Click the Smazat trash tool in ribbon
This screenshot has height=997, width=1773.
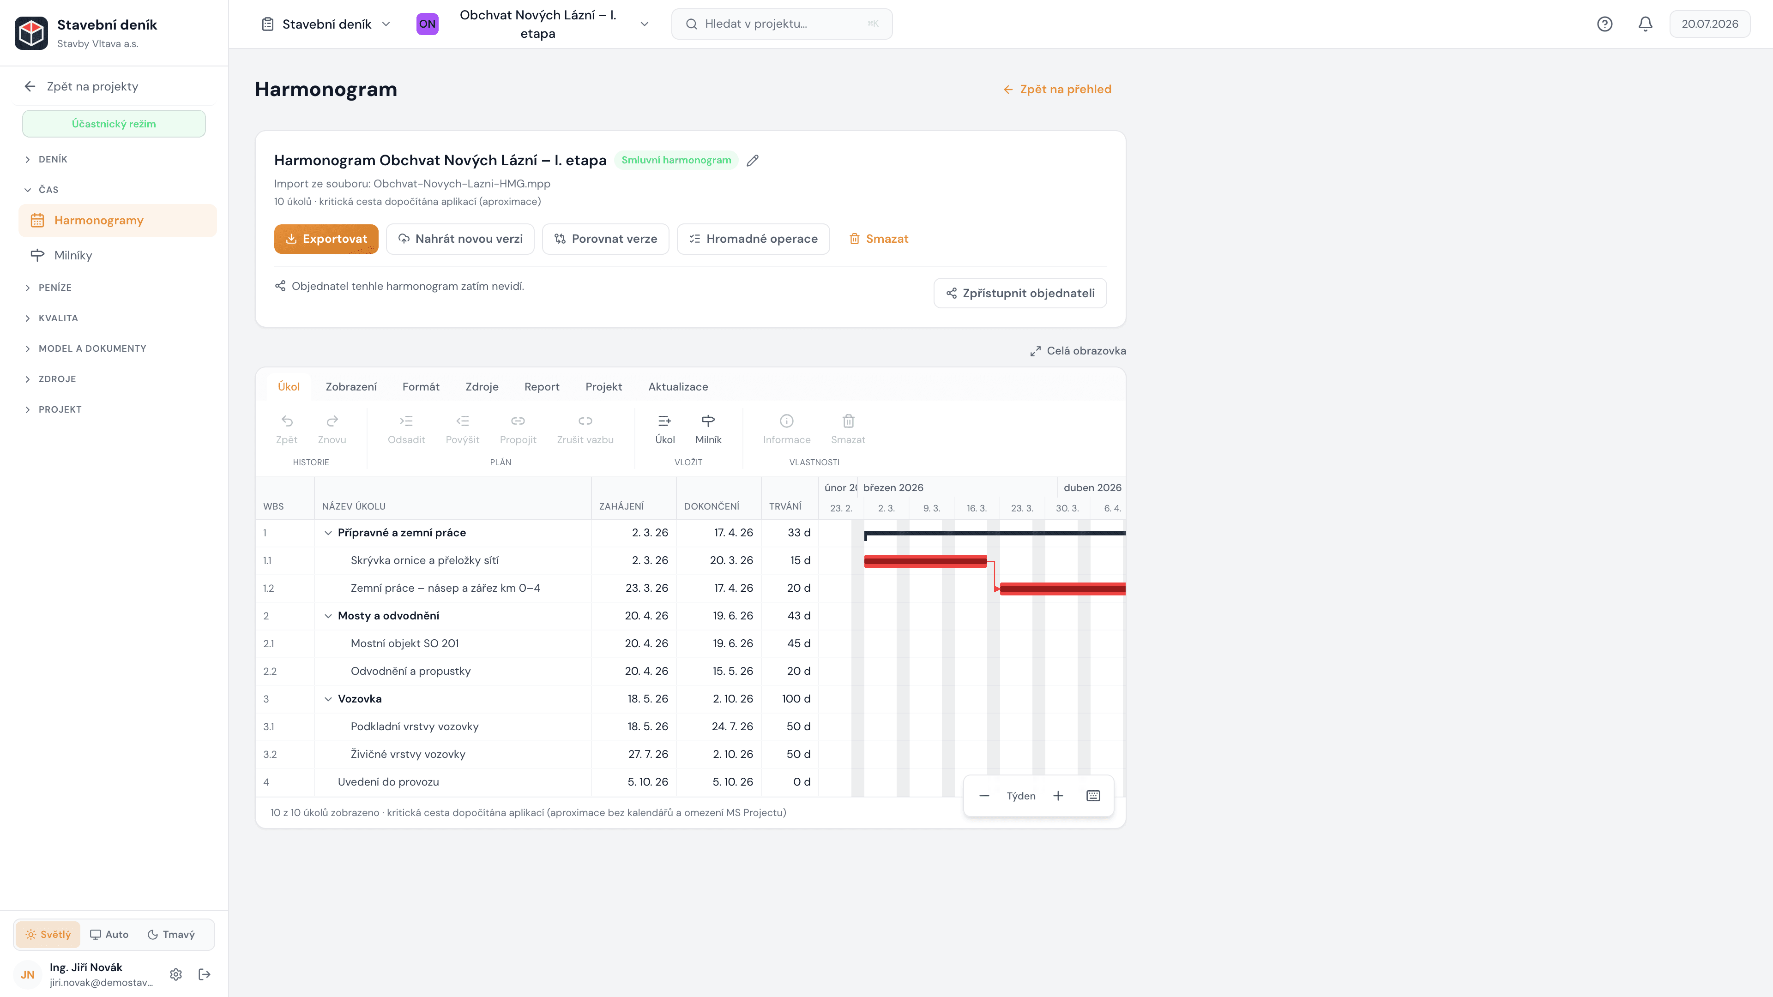click(x=848, y=429)
